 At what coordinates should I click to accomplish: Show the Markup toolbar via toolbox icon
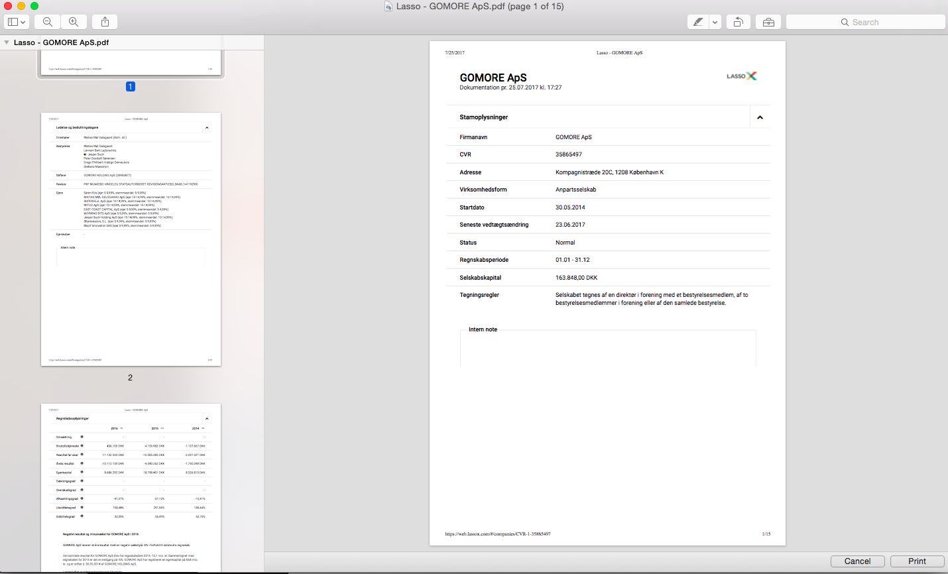pos(768,22)
